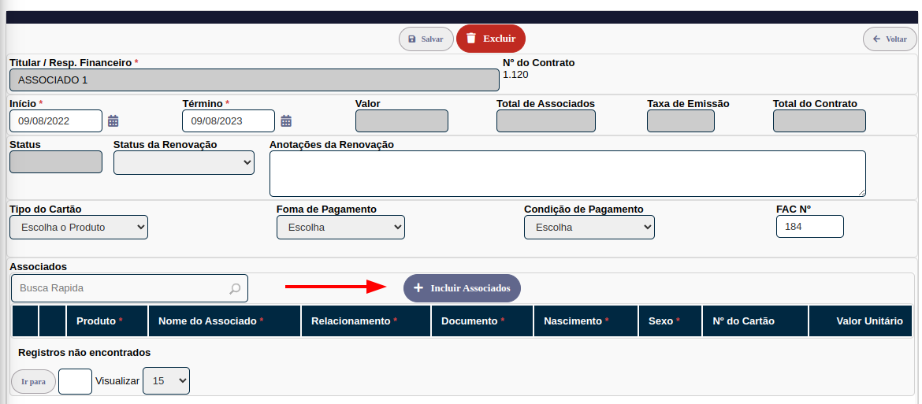The image size is (922, 404).
Task: Click the Excluir trash button
Action: pos(490,39)
